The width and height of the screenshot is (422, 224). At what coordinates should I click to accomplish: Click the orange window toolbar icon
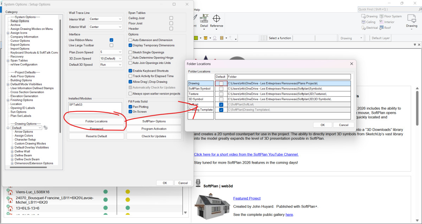click(205, 38)
